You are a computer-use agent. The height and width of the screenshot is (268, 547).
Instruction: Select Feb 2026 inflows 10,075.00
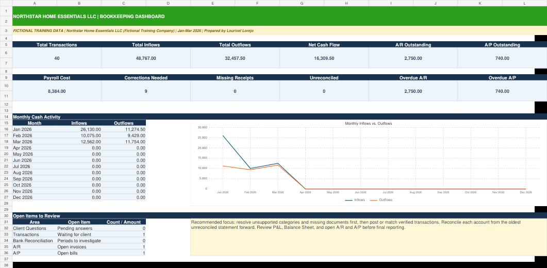[x=79, y=136]
